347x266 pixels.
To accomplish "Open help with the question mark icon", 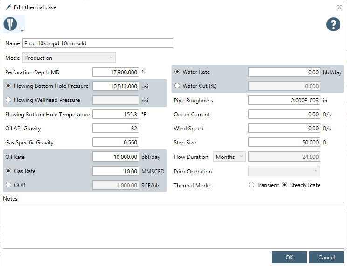I will click(333, 24).
